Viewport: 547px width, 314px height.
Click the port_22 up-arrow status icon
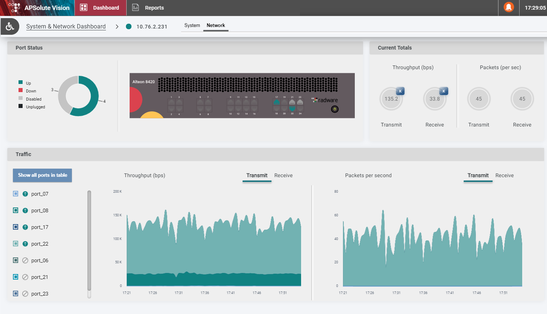[x=25, y=244]
